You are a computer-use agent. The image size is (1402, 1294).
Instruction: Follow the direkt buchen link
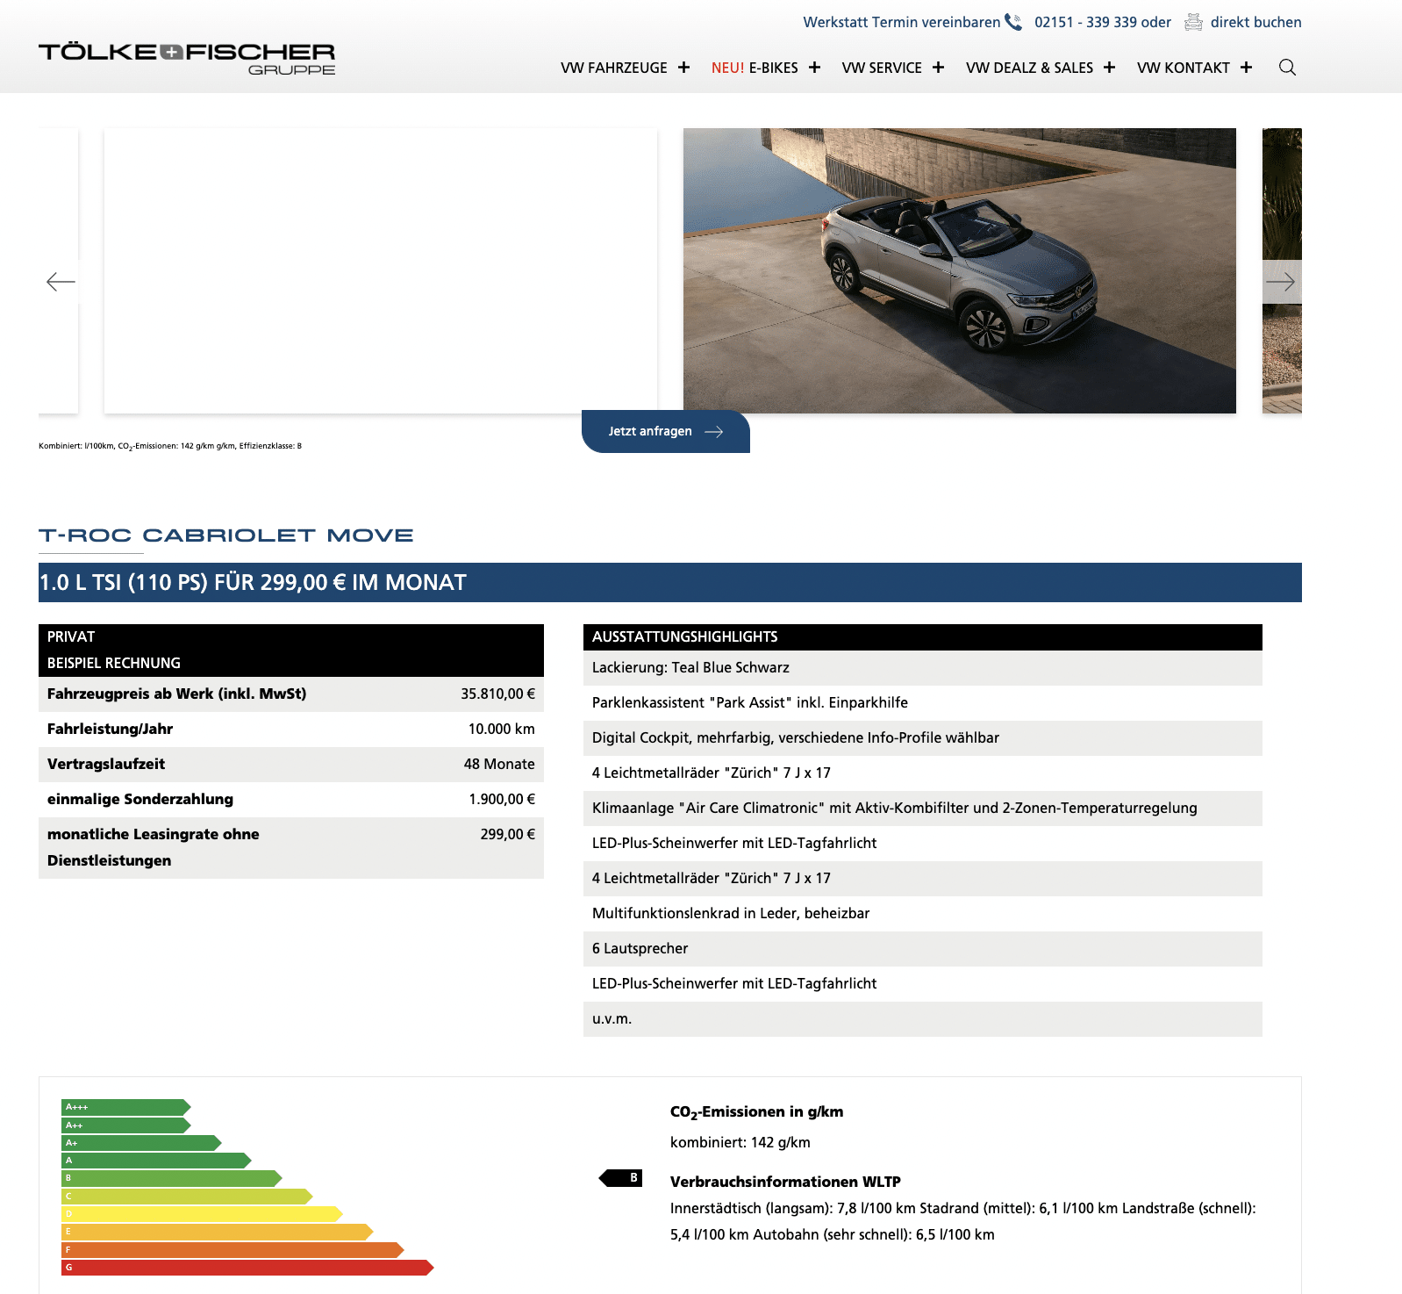coord(1255,22)
